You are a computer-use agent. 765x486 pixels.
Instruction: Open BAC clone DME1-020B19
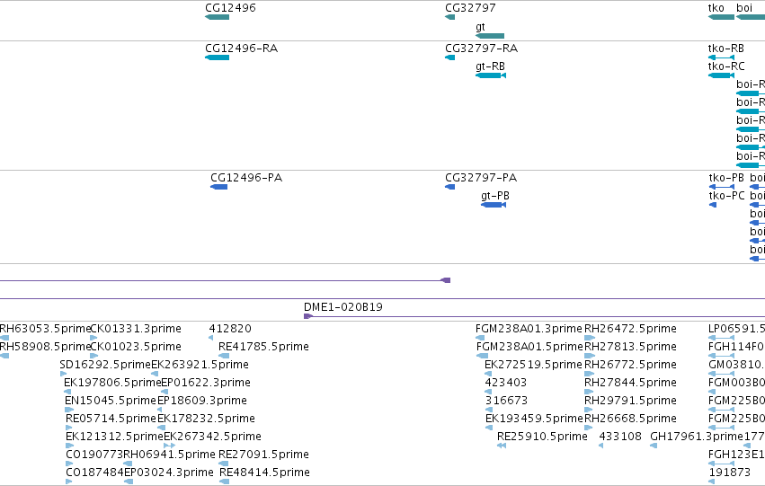point(343,307)
